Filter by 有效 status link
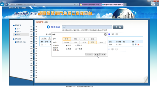Image resolution: width=159 pixels, height=99 pixels. click(113, 34)
